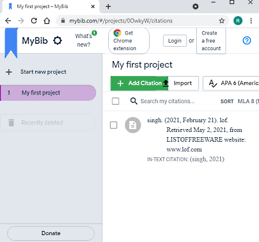Screen dimensions: 259x242
Task: Check the singh citation checkbox
Action: click(x=113, y=125)
